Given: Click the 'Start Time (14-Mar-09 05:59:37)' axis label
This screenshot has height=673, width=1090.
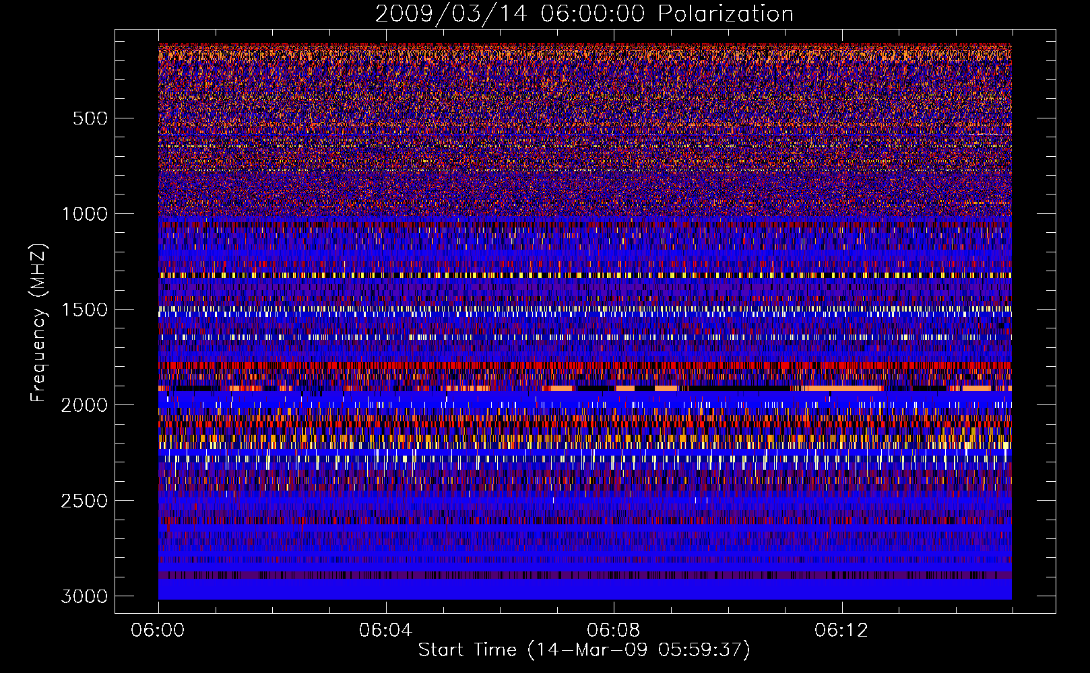Looking at the screenshot, I should (x=584, y=650).
